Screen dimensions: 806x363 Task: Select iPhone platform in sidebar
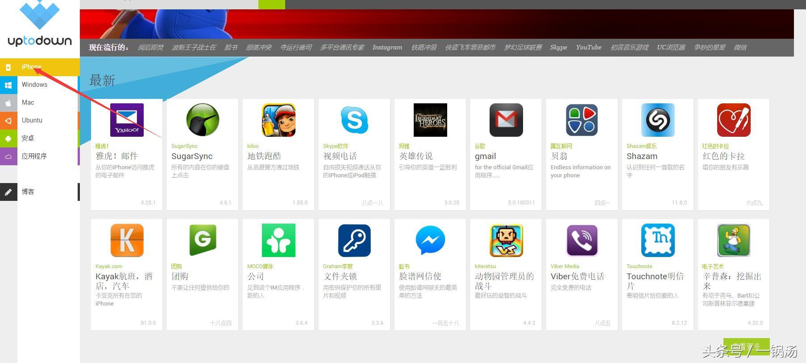pyautogui.click(x=31, y=67)
